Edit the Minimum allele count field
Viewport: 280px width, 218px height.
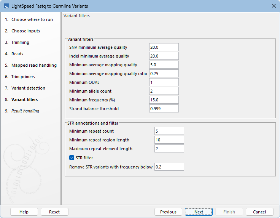pos(164,91)
